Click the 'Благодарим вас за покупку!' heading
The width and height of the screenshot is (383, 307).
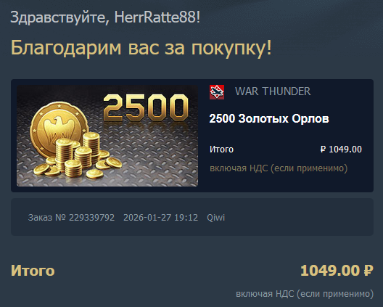[x=141, y=47]
